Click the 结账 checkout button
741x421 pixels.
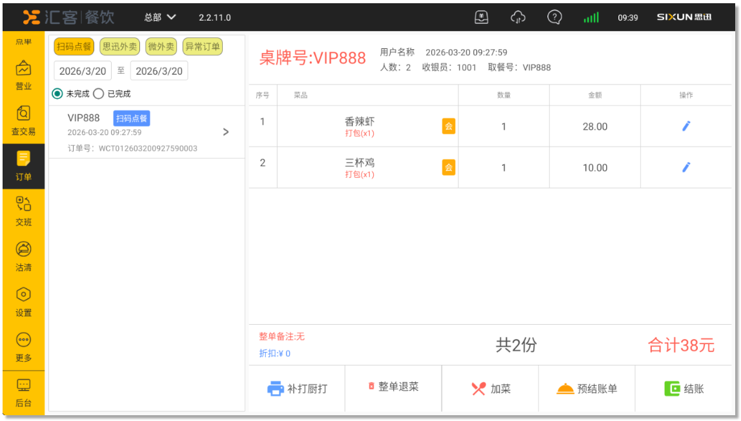tap(684, 389)
